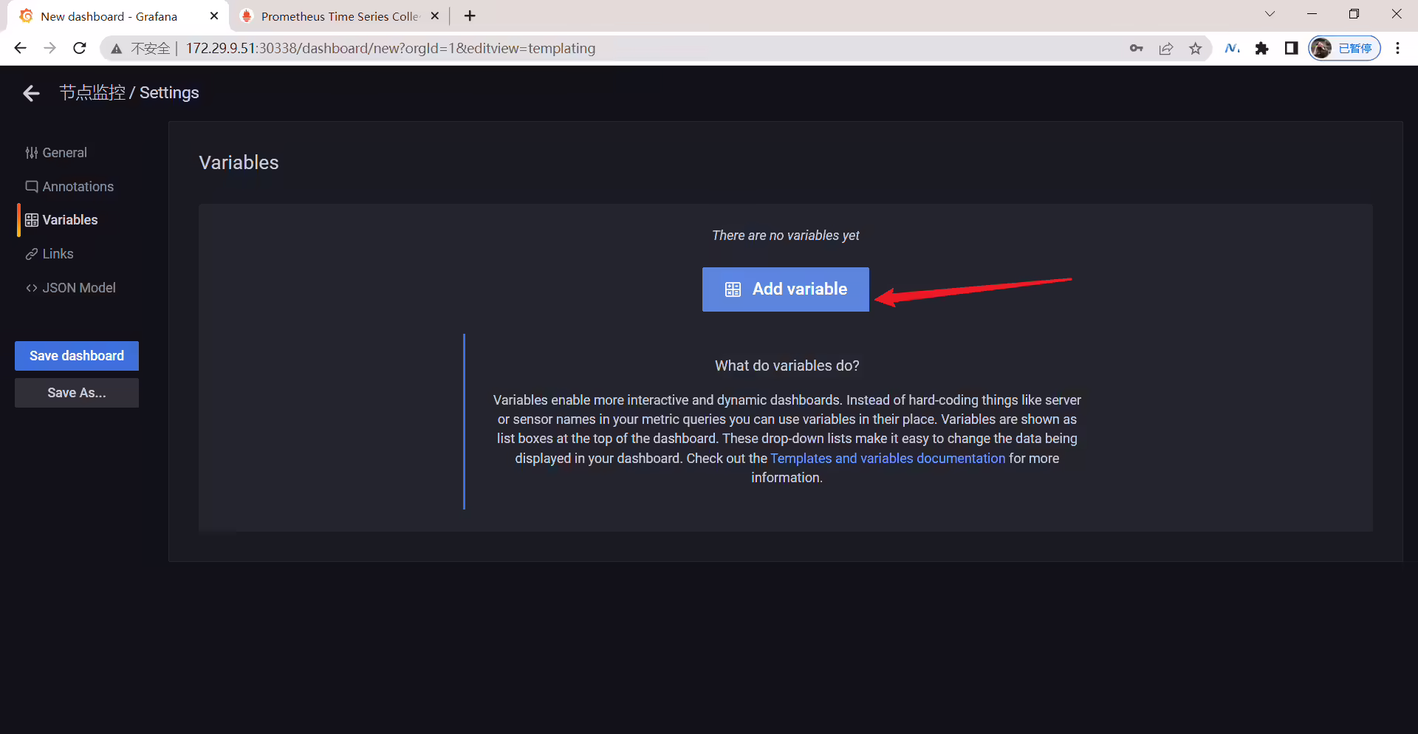Maximize the browser window
This screenshot has width=1418, height=734.
pyautogui.click(x=1354, y=14)
